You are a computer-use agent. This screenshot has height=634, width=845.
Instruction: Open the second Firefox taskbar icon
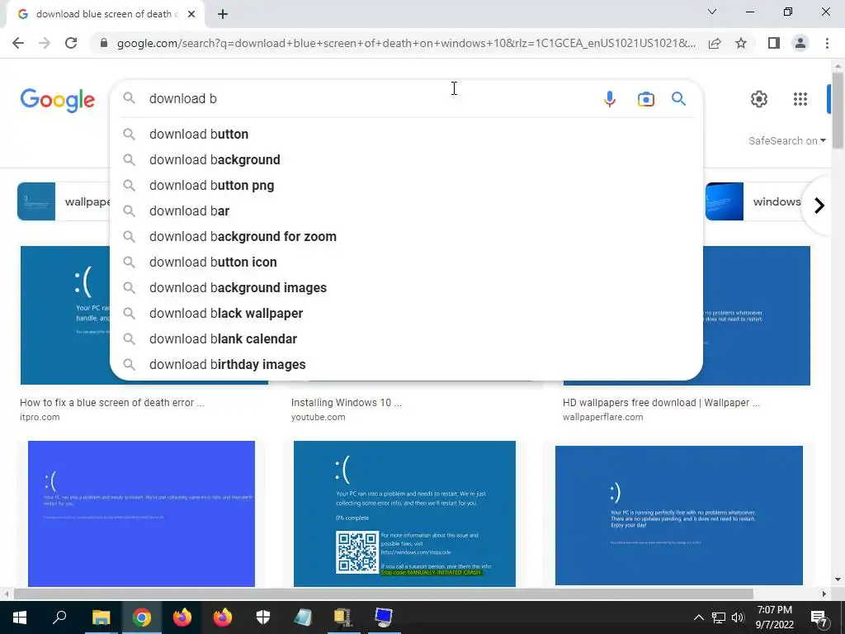click(223, 617)
